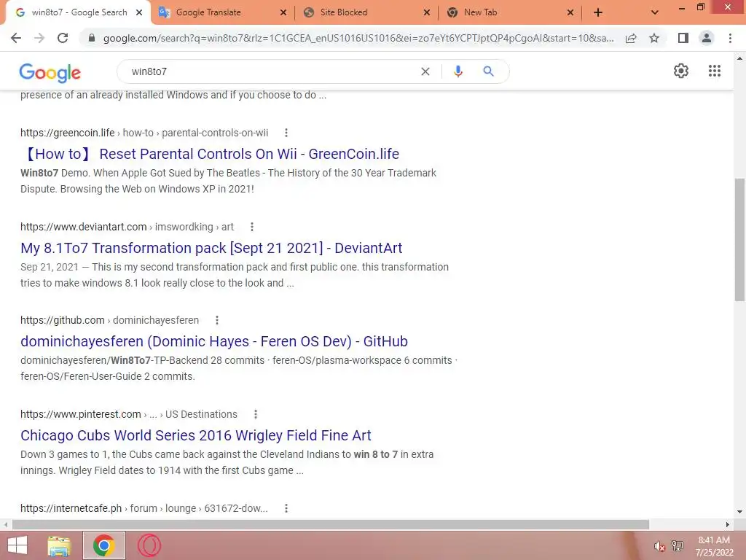Switch to the New Tab tab
746x560 pixels.
tap(510, 12)
